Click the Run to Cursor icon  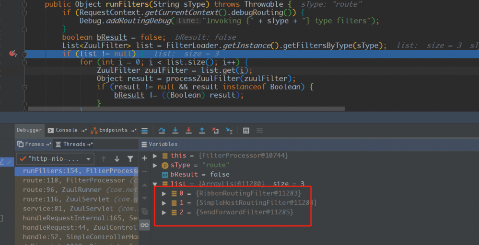[229, 131]
